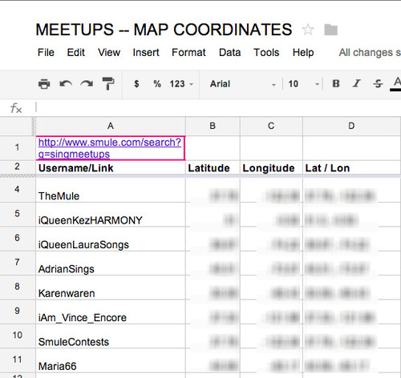Toggle bold formatting
This screenshot has height=378, width=401.
tap(336, 84)
